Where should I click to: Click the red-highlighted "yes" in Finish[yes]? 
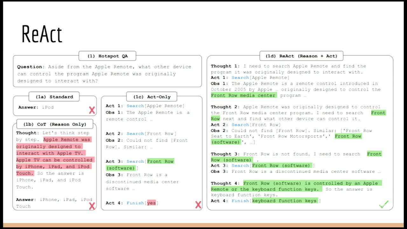151,203
